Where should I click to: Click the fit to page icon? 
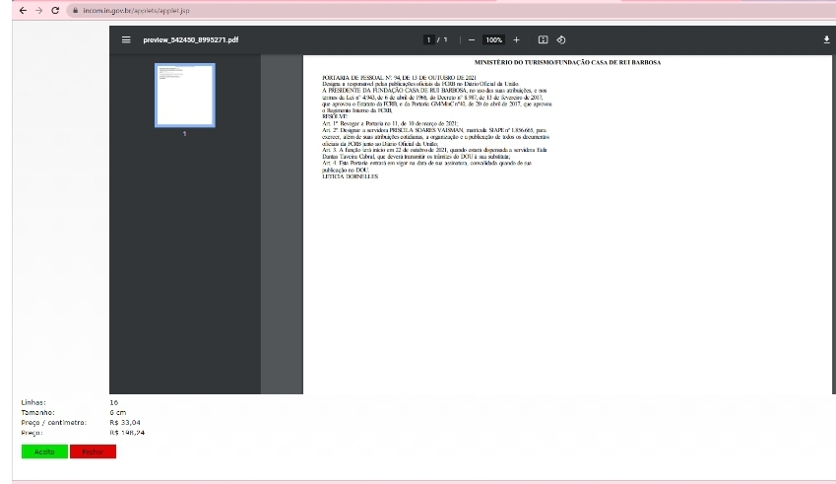[543, 39]
